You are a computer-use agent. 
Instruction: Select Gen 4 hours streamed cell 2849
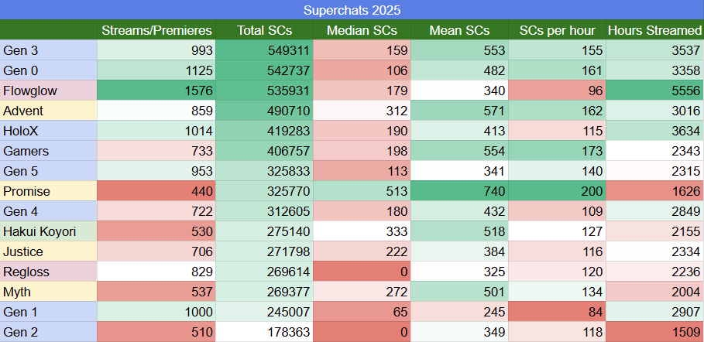pos(655,211)
